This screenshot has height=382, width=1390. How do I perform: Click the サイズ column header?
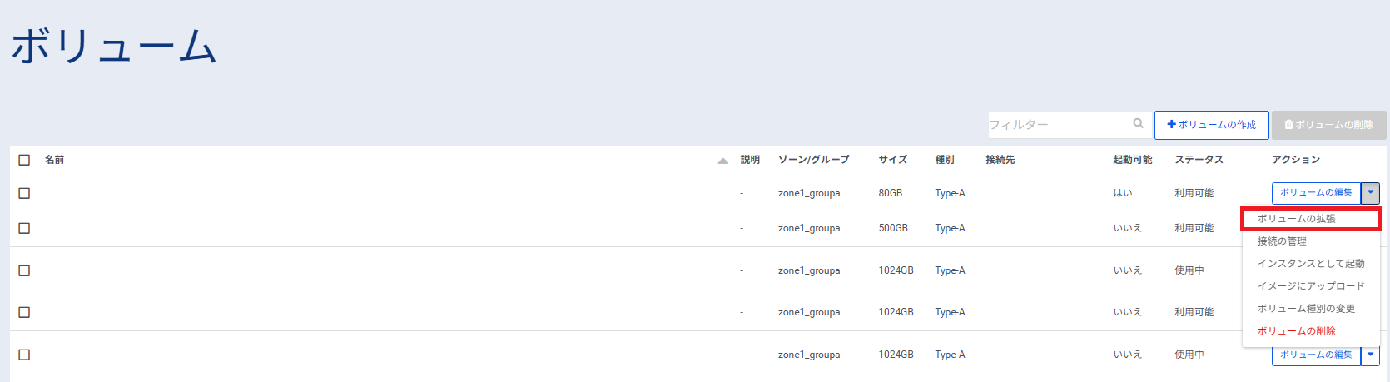(x=892, y=160)
